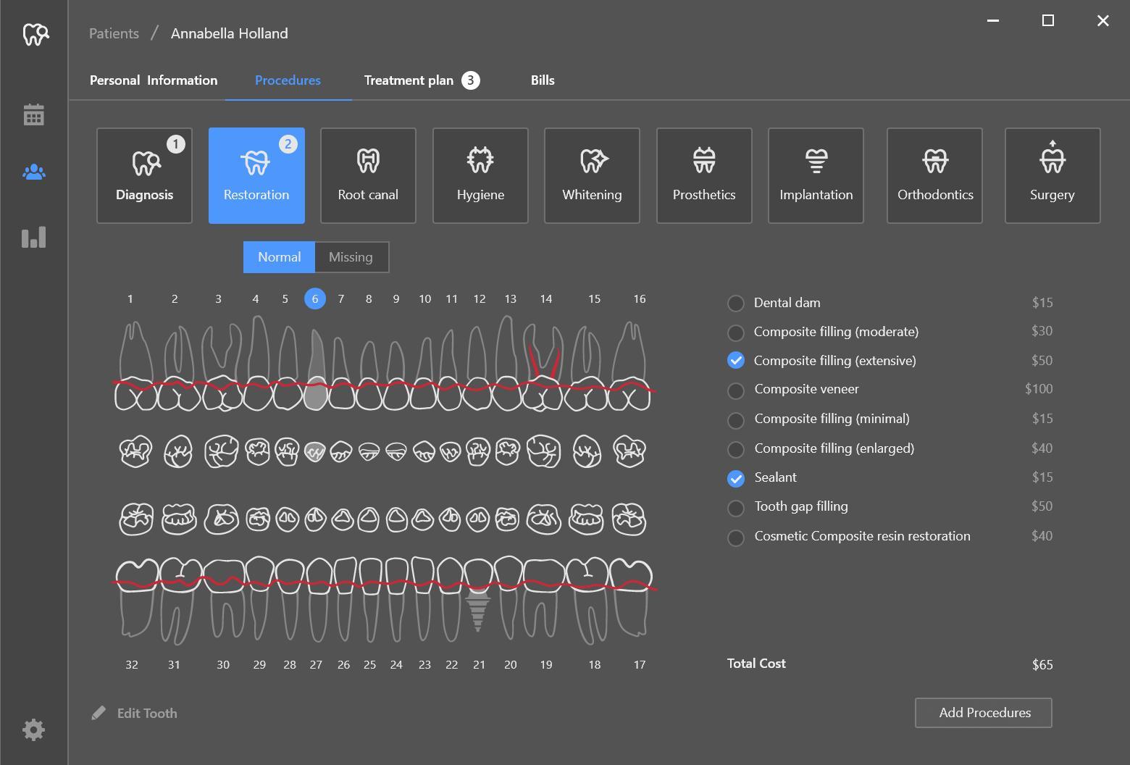Click the Add Procedures button
1130x765 pixels.
pos(984,713)
